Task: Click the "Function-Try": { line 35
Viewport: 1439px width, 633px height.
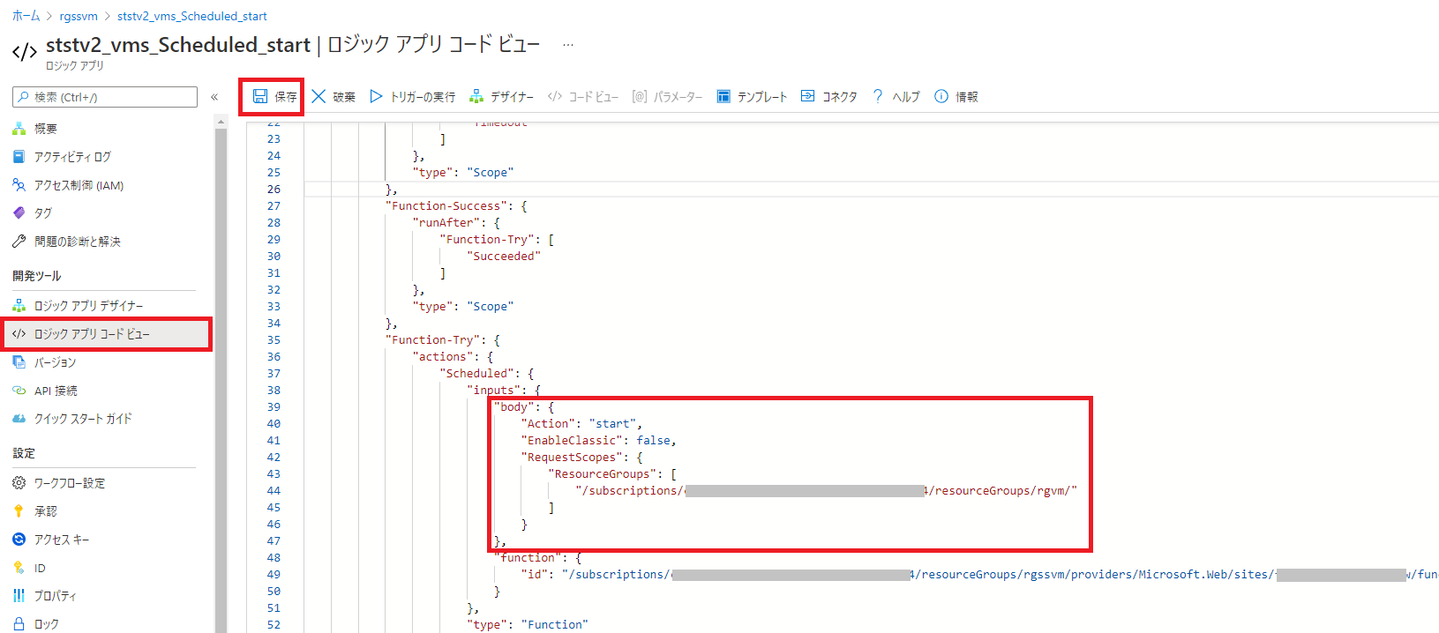Action: pyautogui.click(x=443, y=340)
